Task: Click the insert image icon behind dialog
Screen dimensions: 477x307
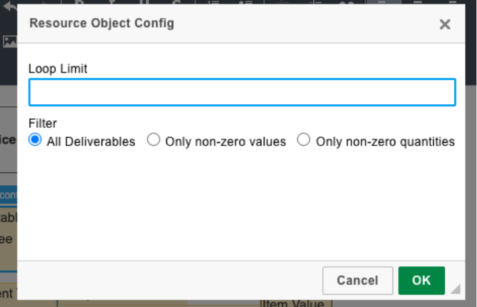Action: (9, 42)
